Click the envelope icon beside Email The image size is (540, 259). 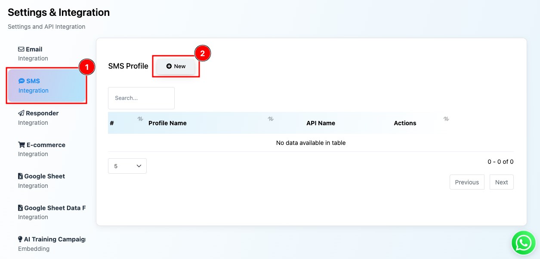[21, 49]
